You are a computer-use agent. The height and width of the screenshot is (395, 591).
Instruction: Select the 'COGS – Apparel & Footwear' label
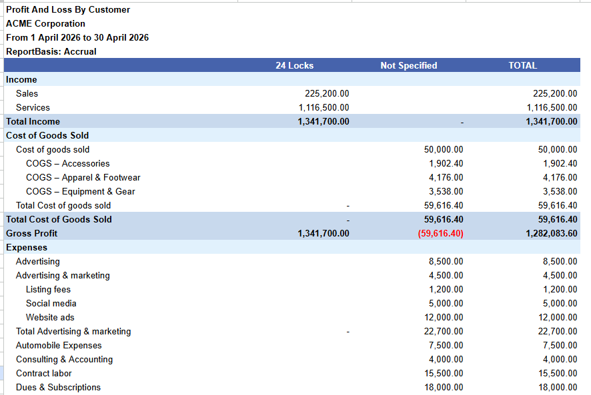[x=83, y=177]
